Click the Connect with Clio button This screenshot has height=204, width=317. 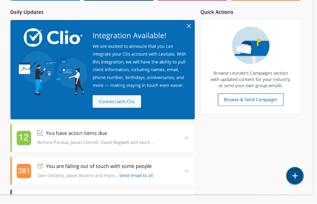click(x=116, y=101)
